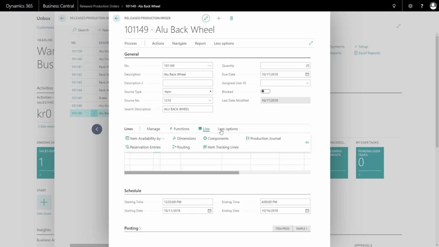439x247 pixels.
Task: Expand the Posting section
Action: 133,228
